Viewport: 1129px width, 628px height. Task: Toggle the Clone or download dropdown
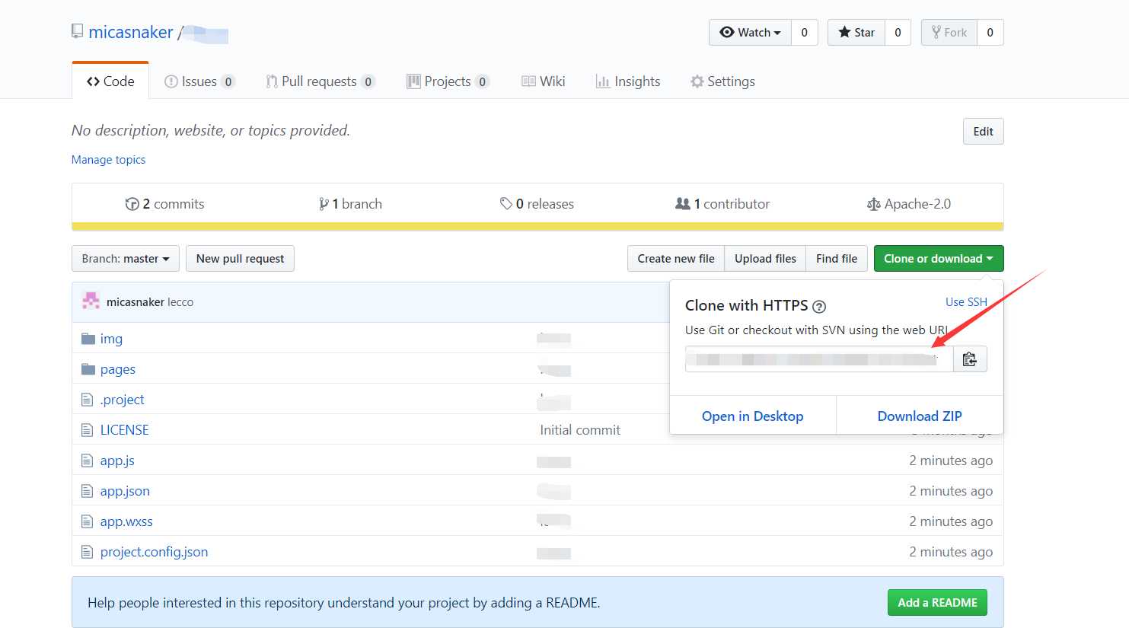[939, 259]
